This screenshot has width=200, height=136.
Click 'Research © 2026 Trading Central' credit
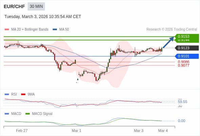click(172, 30)
